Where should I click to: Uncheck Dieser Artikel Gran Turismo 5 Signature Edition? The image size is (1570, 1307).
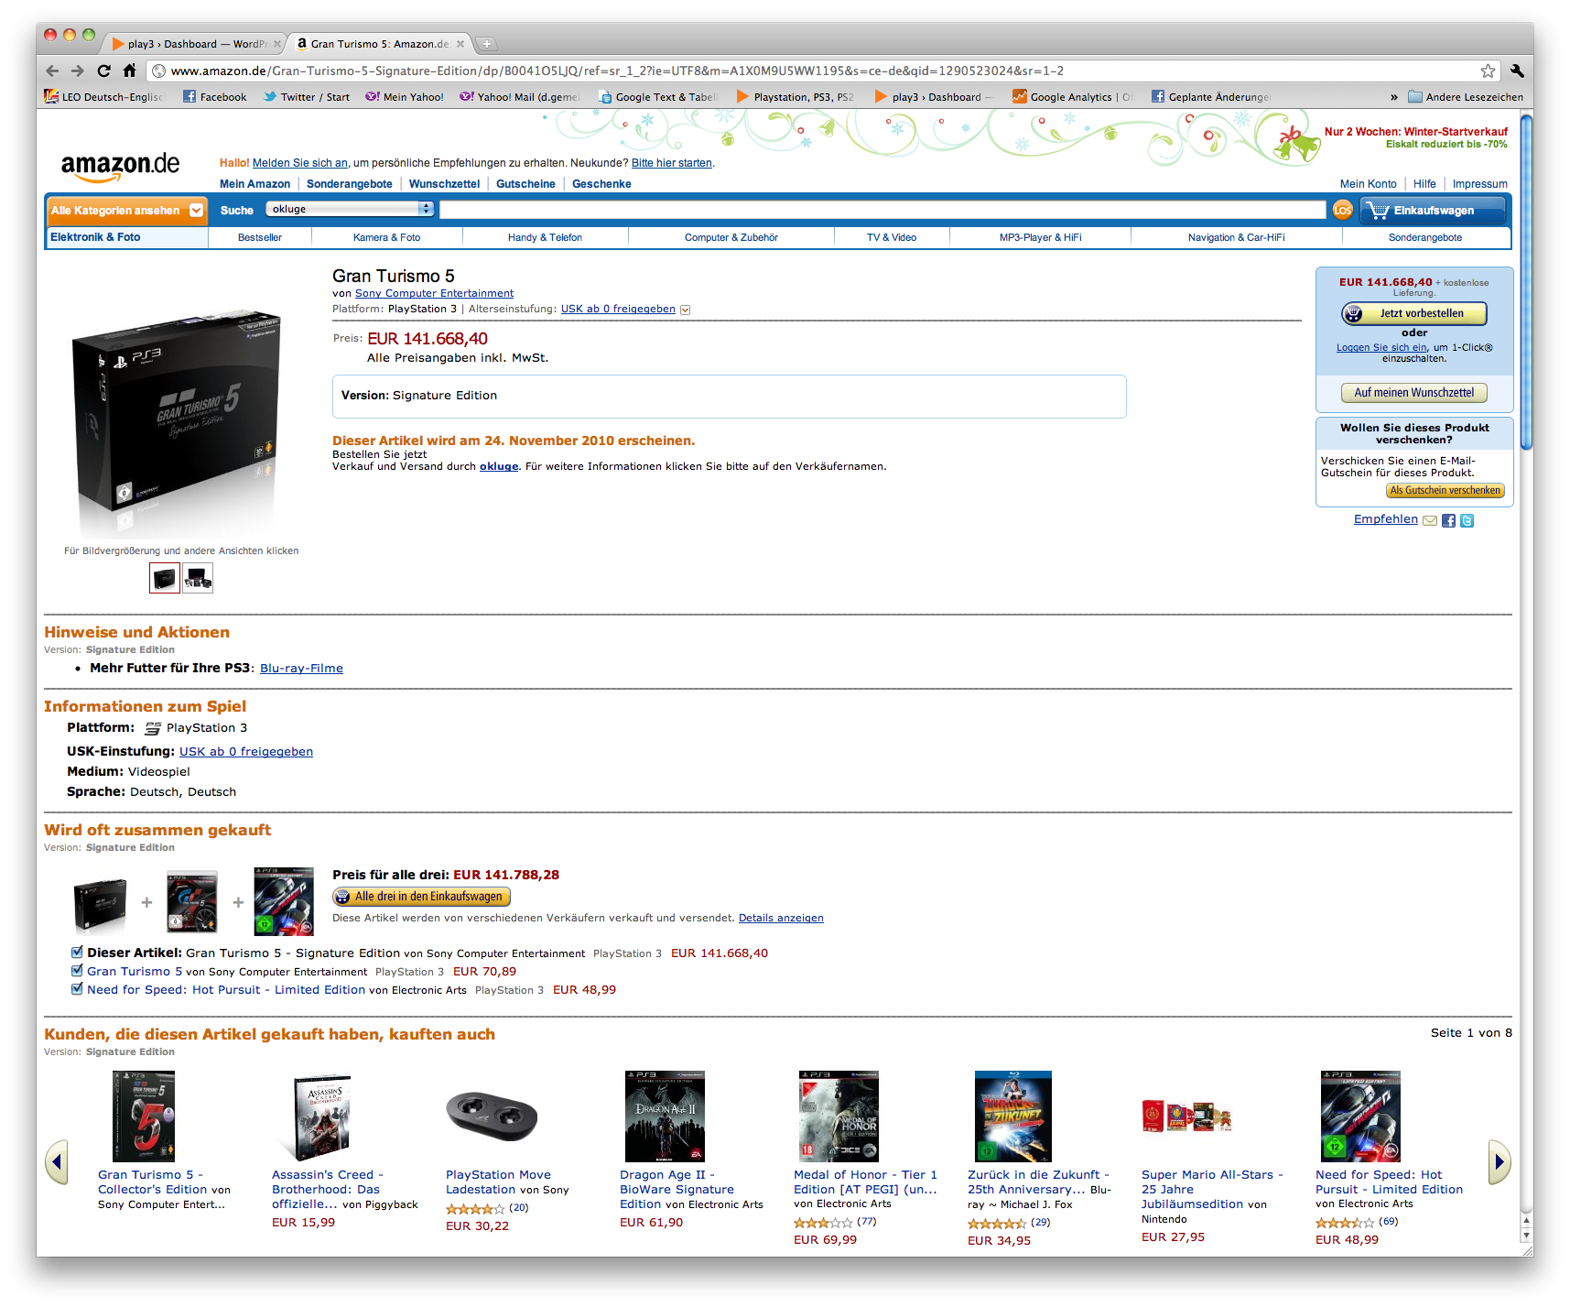pyautogui.click(x=77, y=953)
